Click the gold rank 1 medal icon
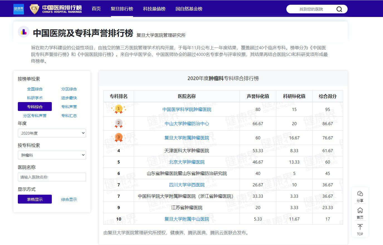The height and width of the screenshot is (245, 383). (x=119, y=109)
